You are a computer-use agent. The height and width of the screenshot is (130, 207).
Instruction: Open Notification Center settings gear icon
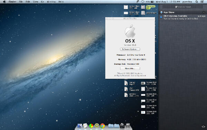tap(204, 127)
